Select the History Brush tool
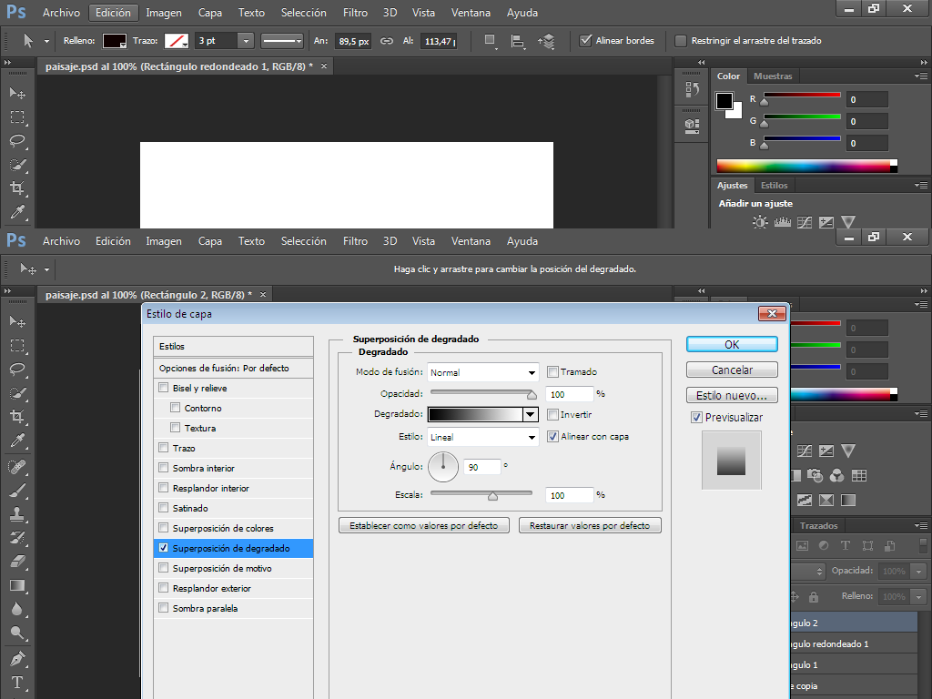This screenshot has width=932, height=699. click(17, 538)
